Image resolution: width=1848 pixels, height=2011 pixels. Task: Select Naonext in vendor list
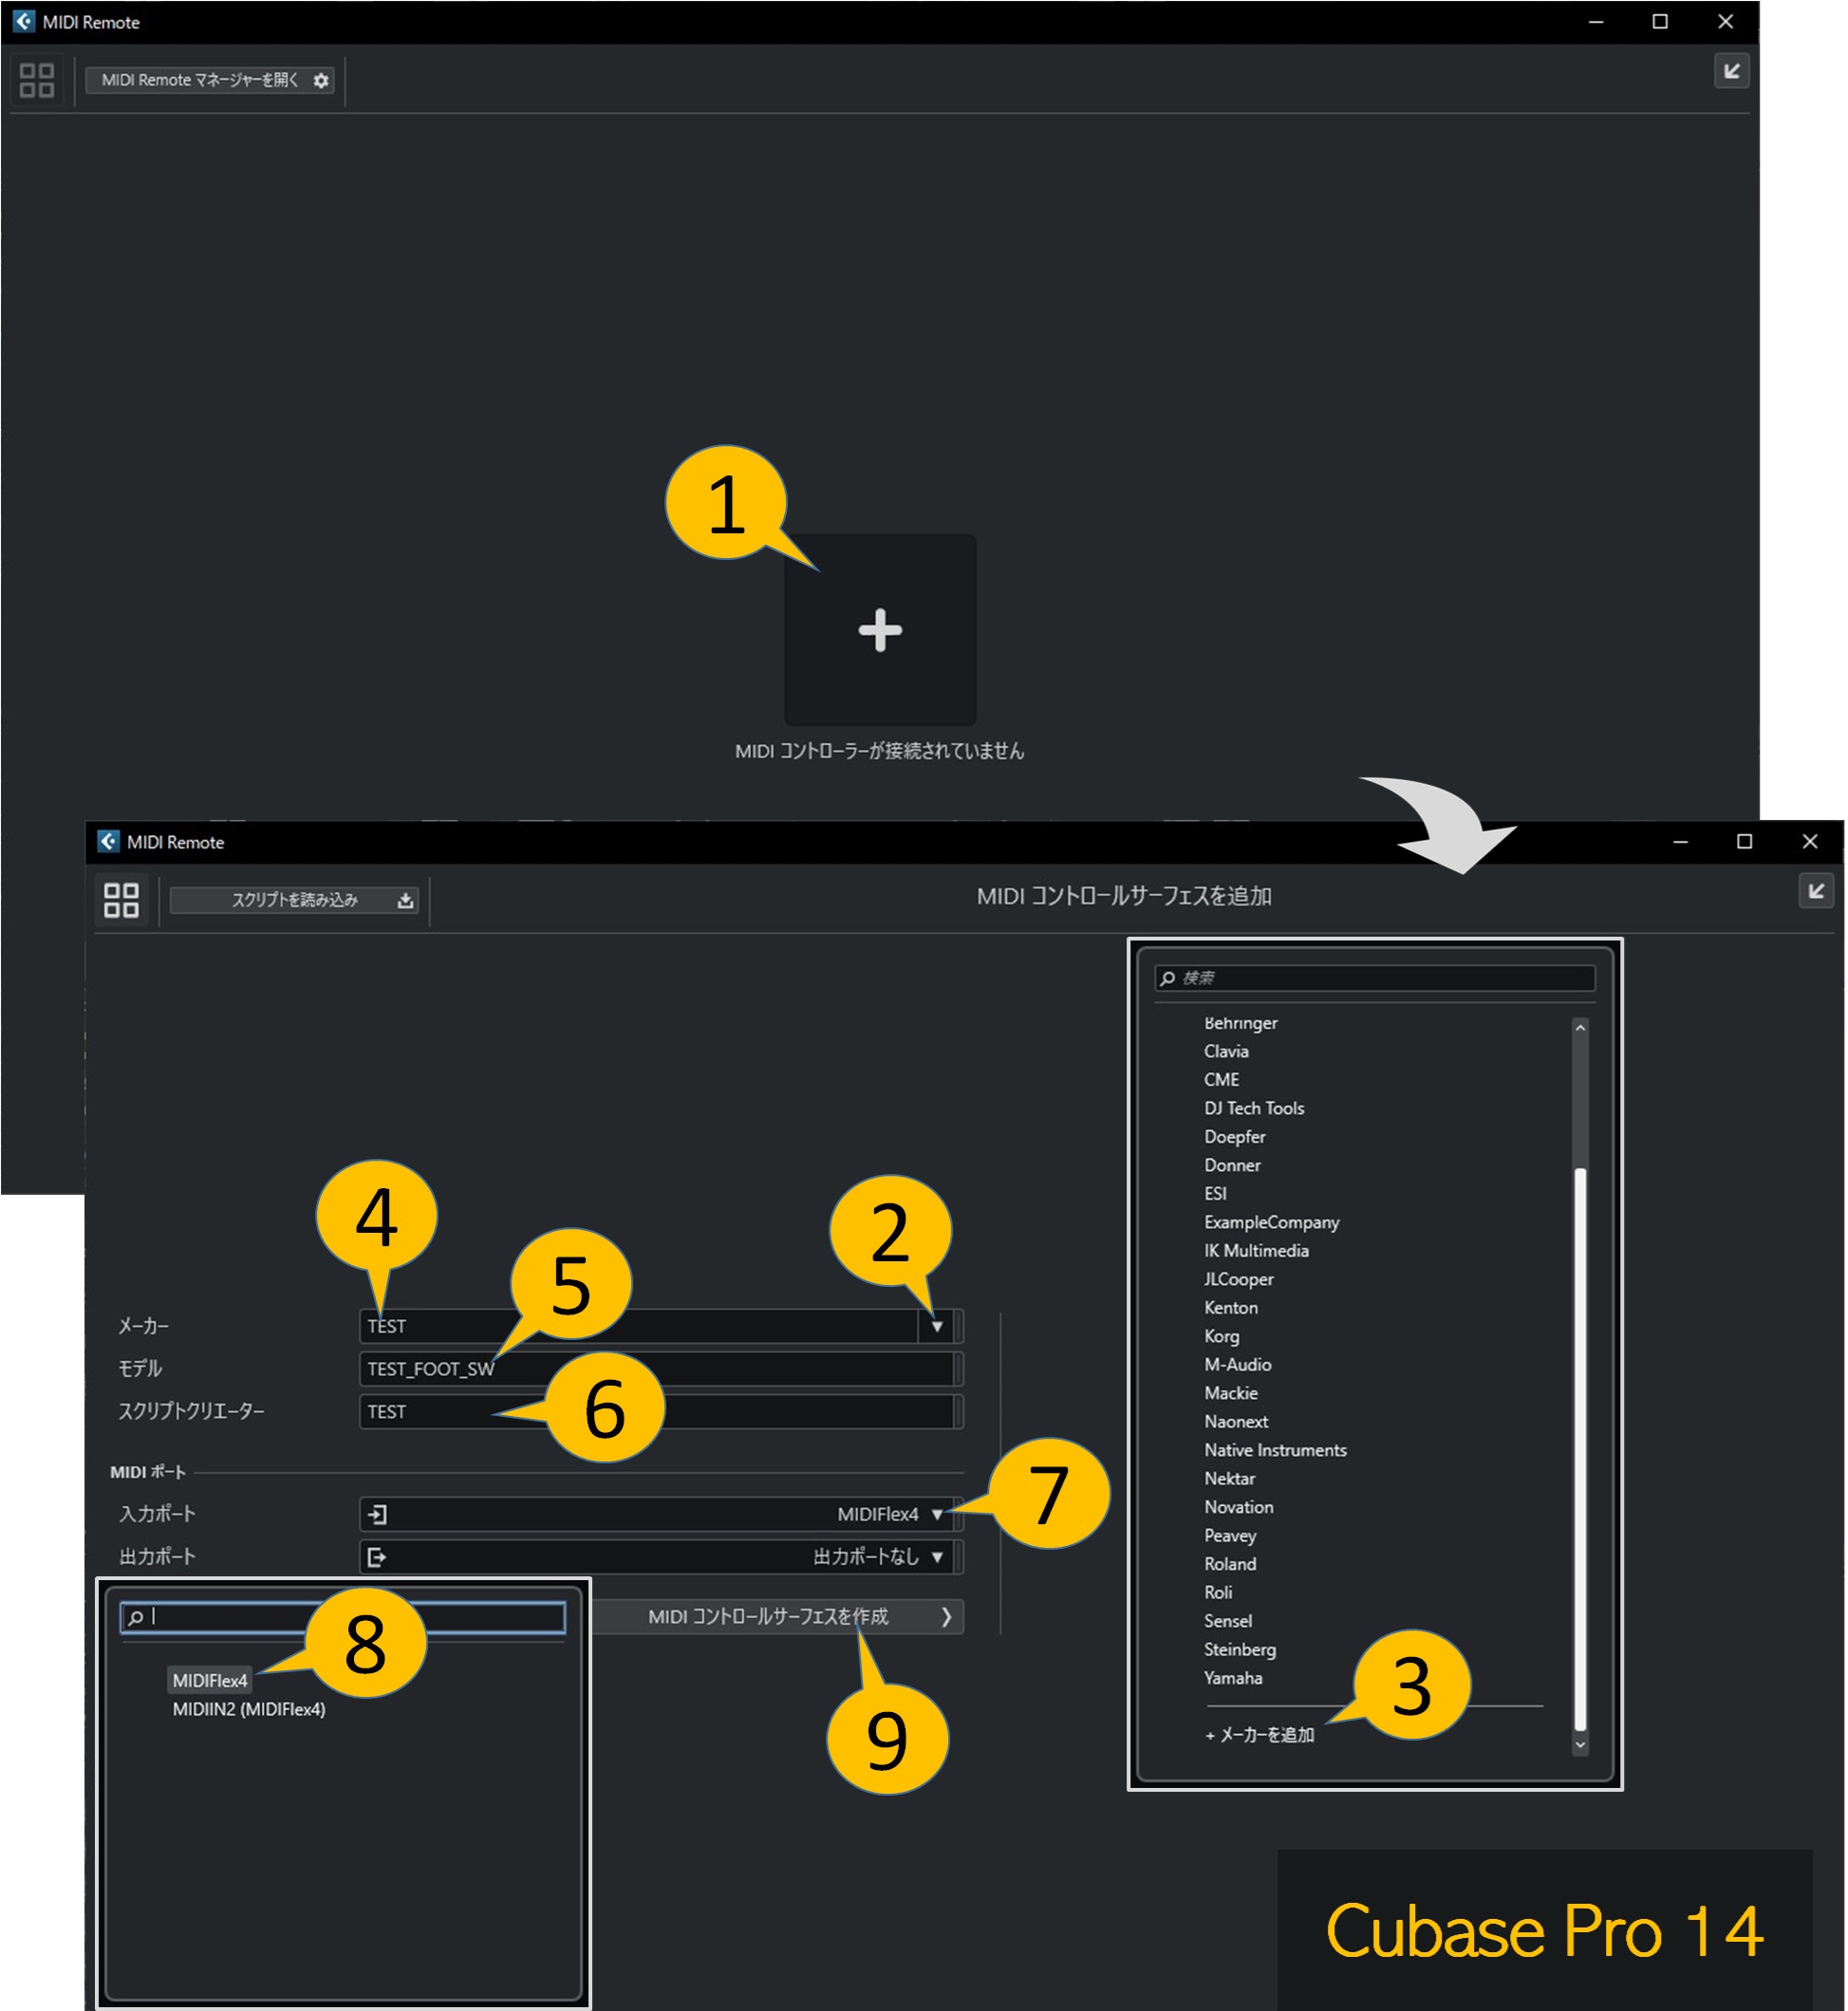[1236, 1422]
